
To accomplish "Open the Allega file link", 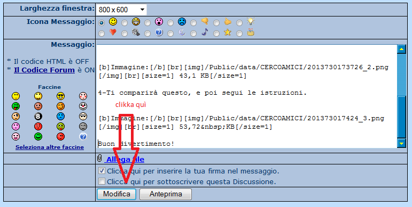I will [125, 159].
